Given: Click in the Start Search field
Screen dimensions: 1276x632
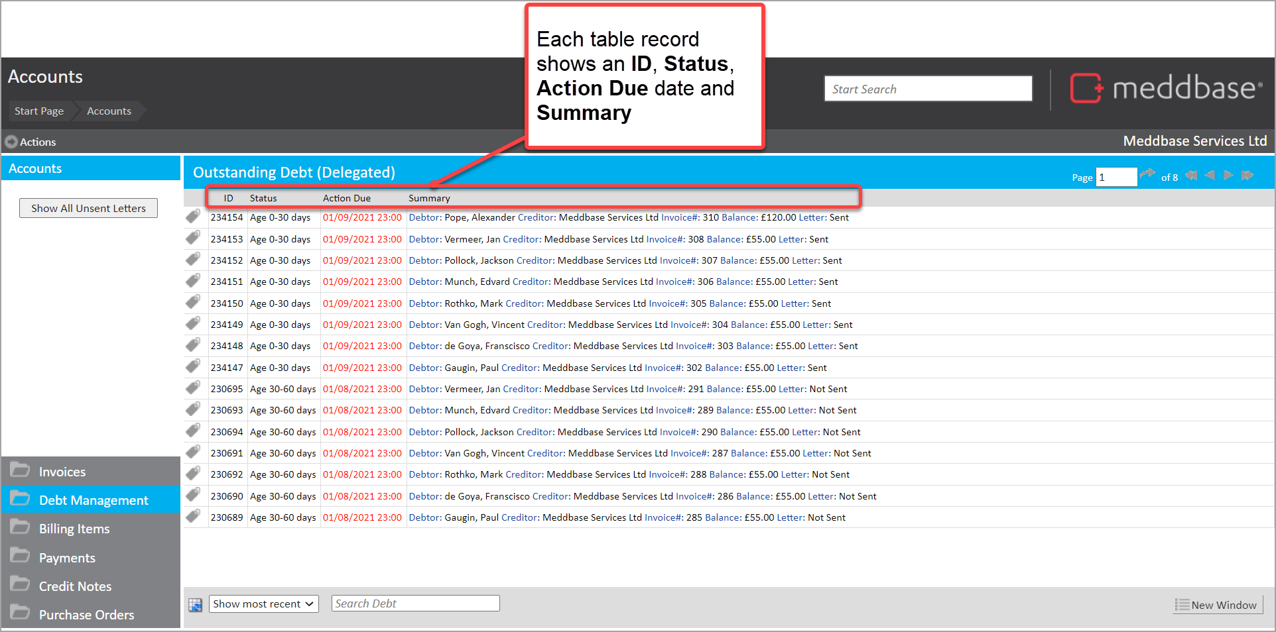Looking at the screenshot, I should tap(927, 89).
